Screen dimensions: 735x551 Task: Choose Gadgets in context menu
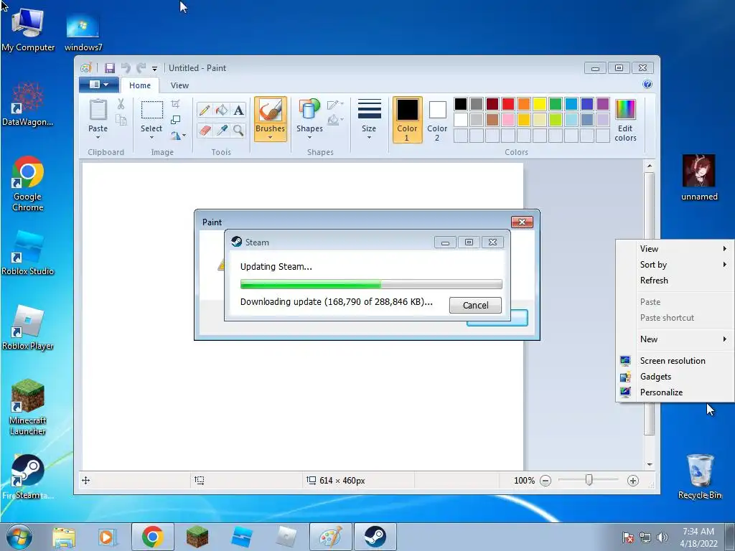click(x=675, y=377)
